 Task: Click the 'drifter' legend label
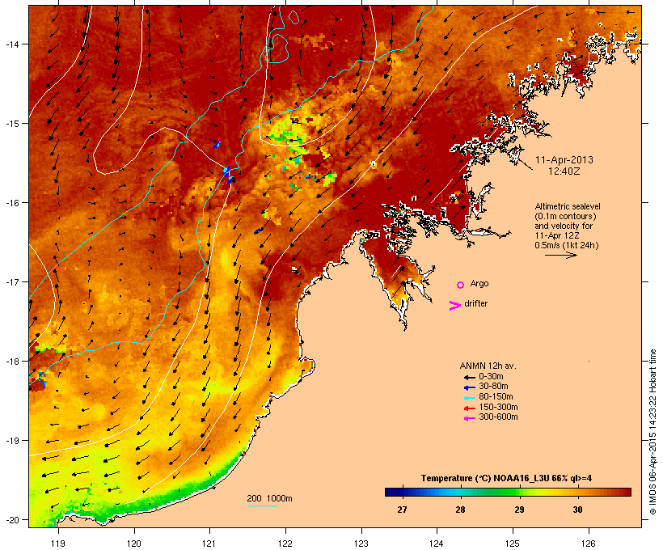click(x=475, y=303)
